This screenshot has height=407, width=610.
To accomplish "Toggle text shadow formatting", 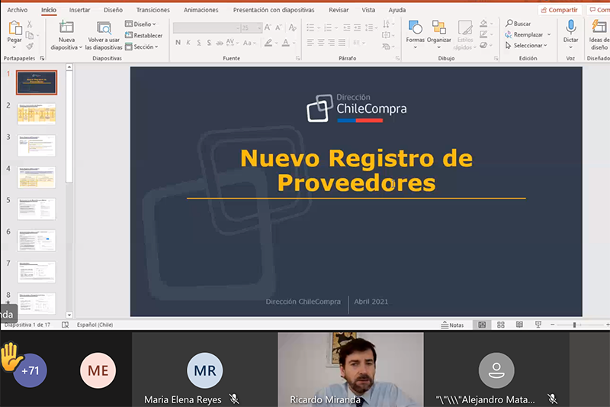I will click(209, 43).
